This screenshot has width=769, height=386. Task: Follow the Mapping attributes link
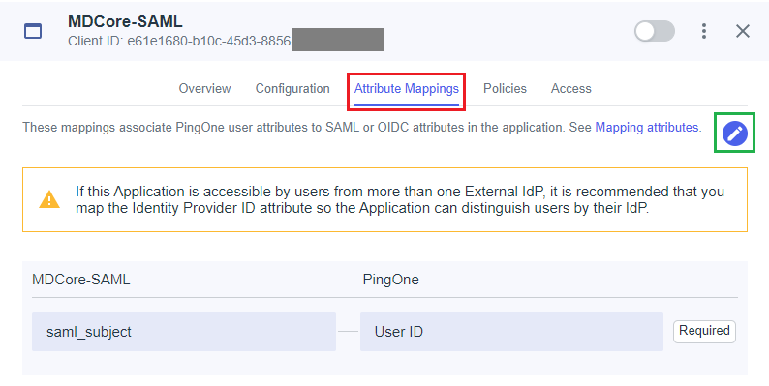pos(646,128)
